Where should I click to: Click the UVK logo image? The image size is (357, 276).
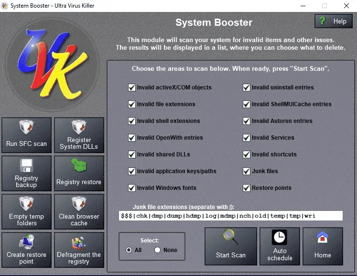coord(53,65)
